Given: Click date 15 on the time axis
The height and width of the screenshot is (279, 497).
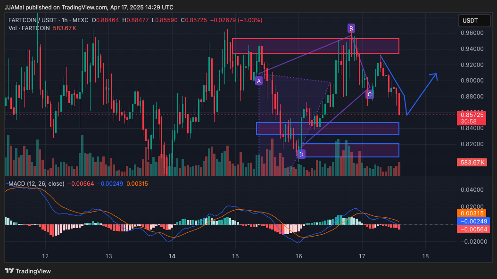Looking at the screenshot, I should (235, 256).
